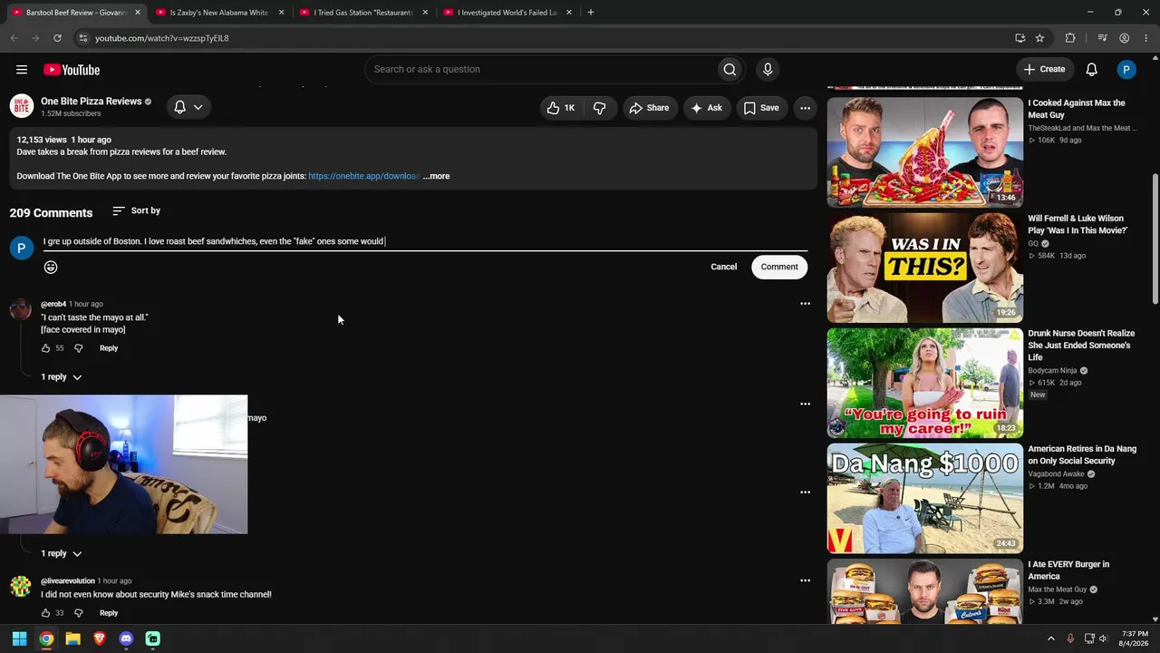Click the Create button
The image size is (1160, 653).
coord(1044,70)
